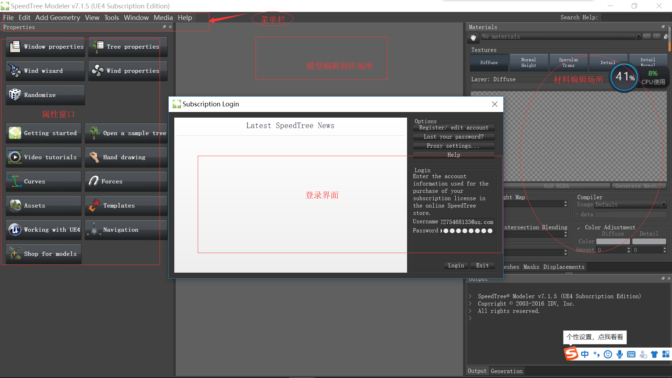Toggle the Normal Height texture layer
This screenshot has height=378, width=672.
[528, 63]
